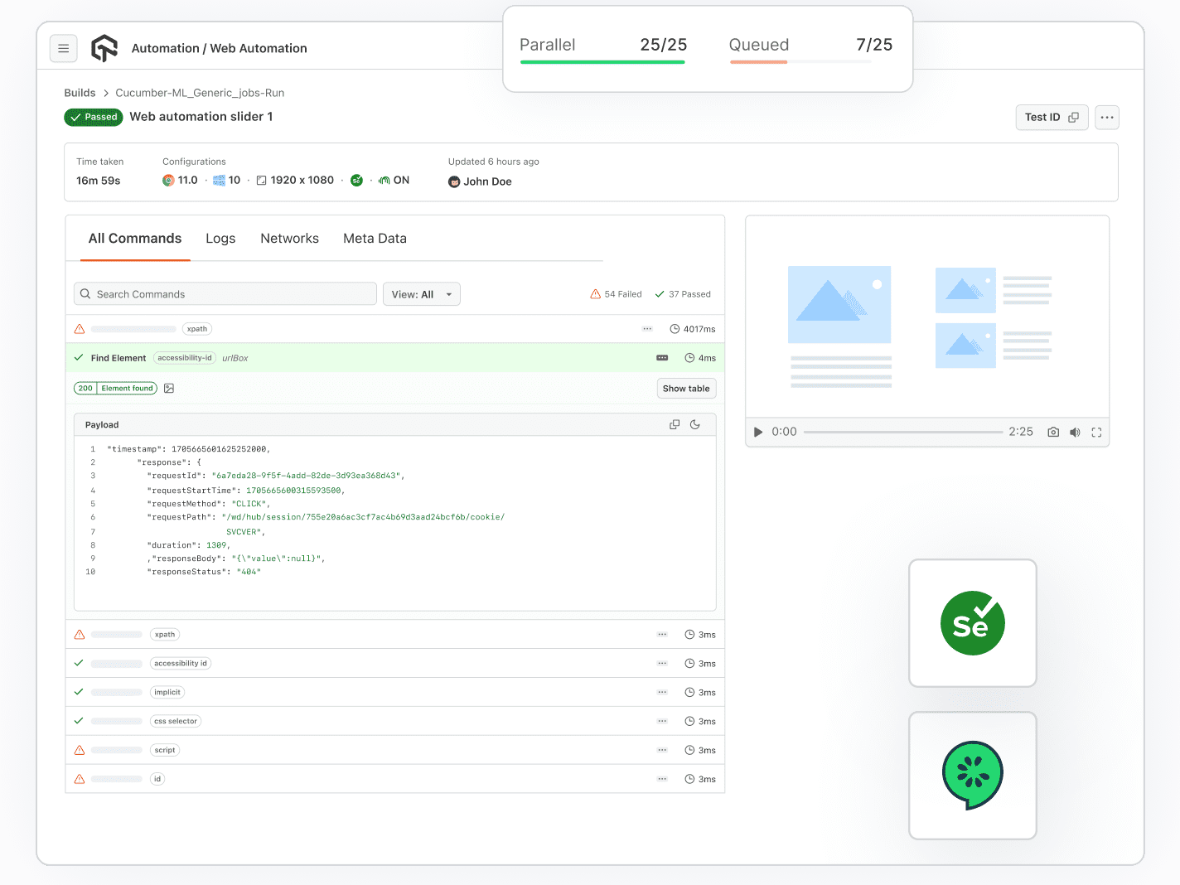Click the Selenium framework icon
The height and width of the screenshot is (885, 1180).
click(x=972, y=623)
